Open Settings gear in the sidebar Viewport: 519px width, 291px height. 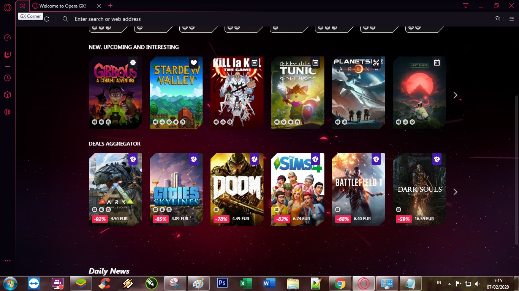point(7,112)
